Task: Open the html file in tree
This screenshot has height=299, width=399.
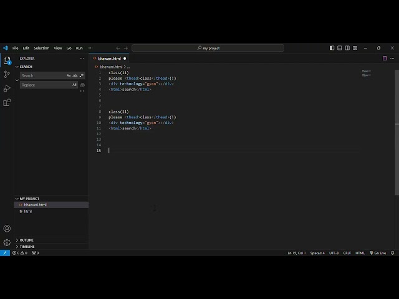Action: pos(51,211)
